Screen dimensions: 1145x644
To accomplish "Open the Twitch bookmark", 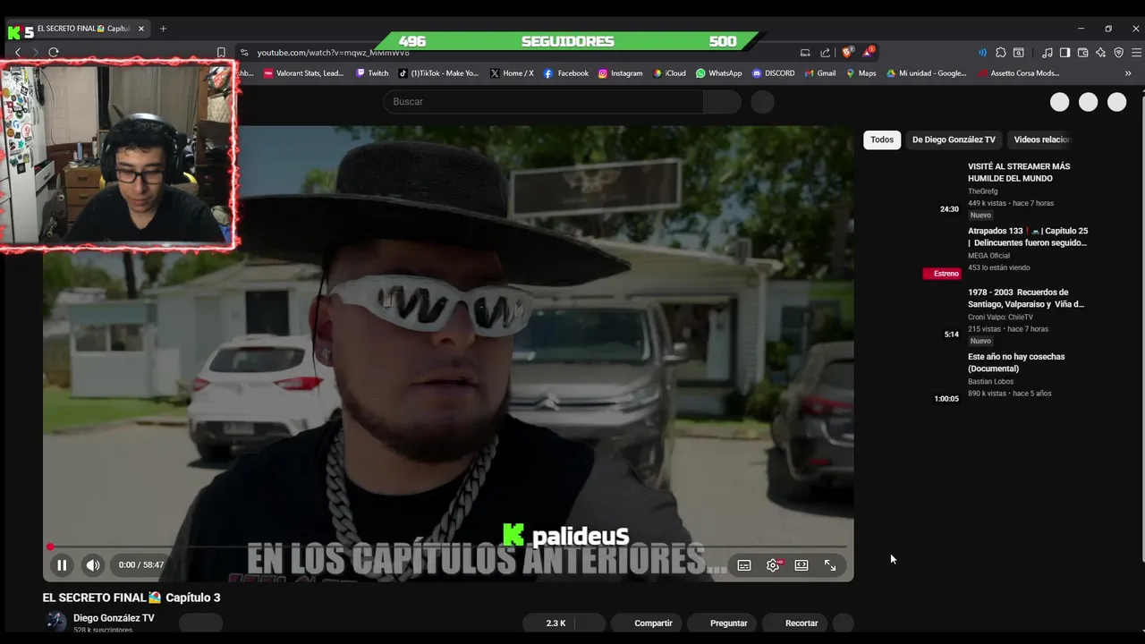I will point(372,73).
